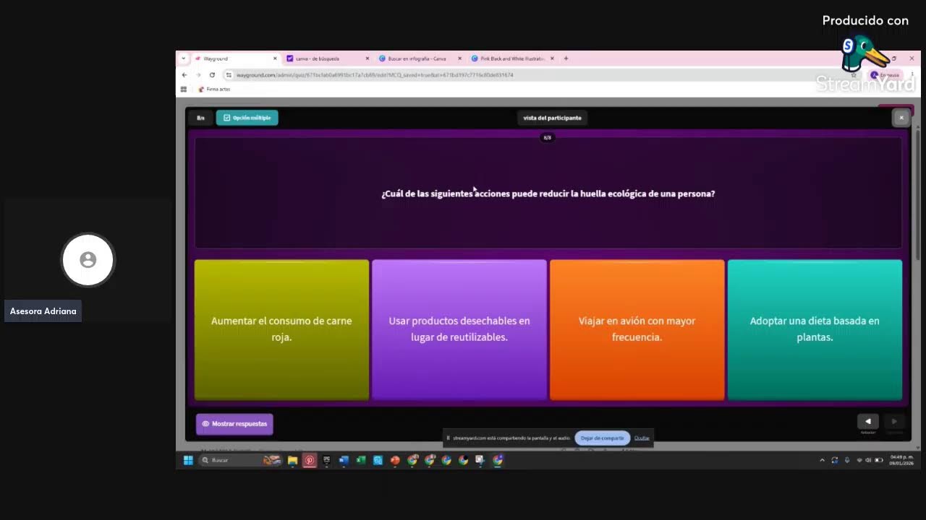
Task: Click the site information icon in address bar
Action: point(229,74)
